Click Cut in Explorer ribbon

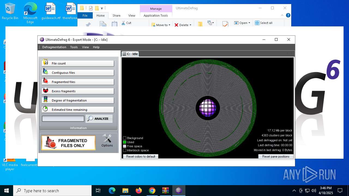[x=126, y=23]
